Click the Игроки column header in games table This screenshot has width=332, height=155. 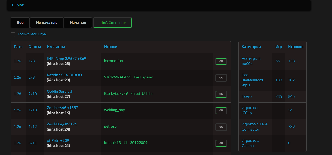111,47
